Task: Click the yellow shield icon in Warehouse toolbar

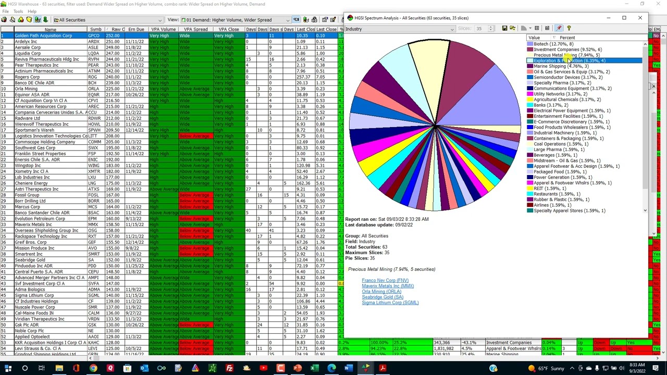Action: (x=29, y=20)
